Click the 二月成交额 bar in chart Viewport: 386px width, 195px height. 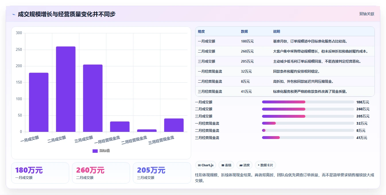(66, 89)
